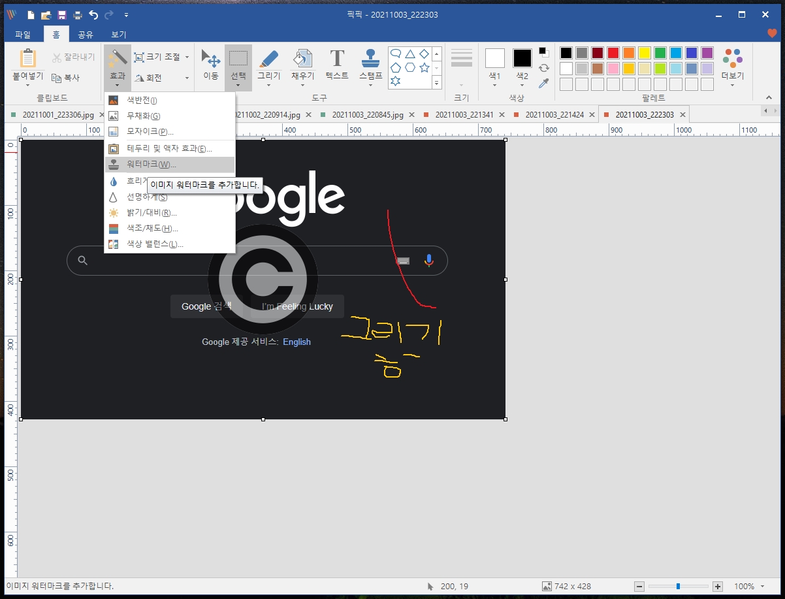Screen dimensions: 785x599
Task: Pick the diamond shape
Action: click(x=425, y=54)
